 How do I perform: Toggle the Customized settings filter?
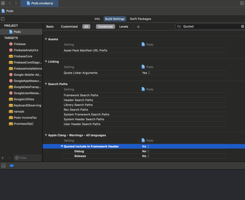[x=69, y=26]
